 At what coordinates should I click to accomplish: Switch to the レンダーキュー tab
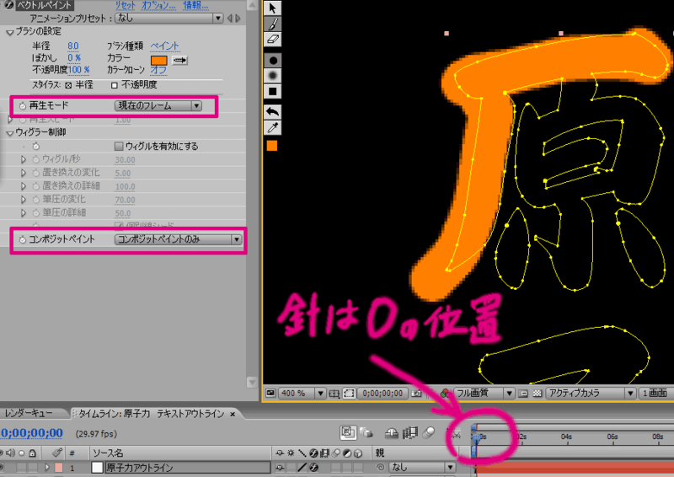(29, 413)
